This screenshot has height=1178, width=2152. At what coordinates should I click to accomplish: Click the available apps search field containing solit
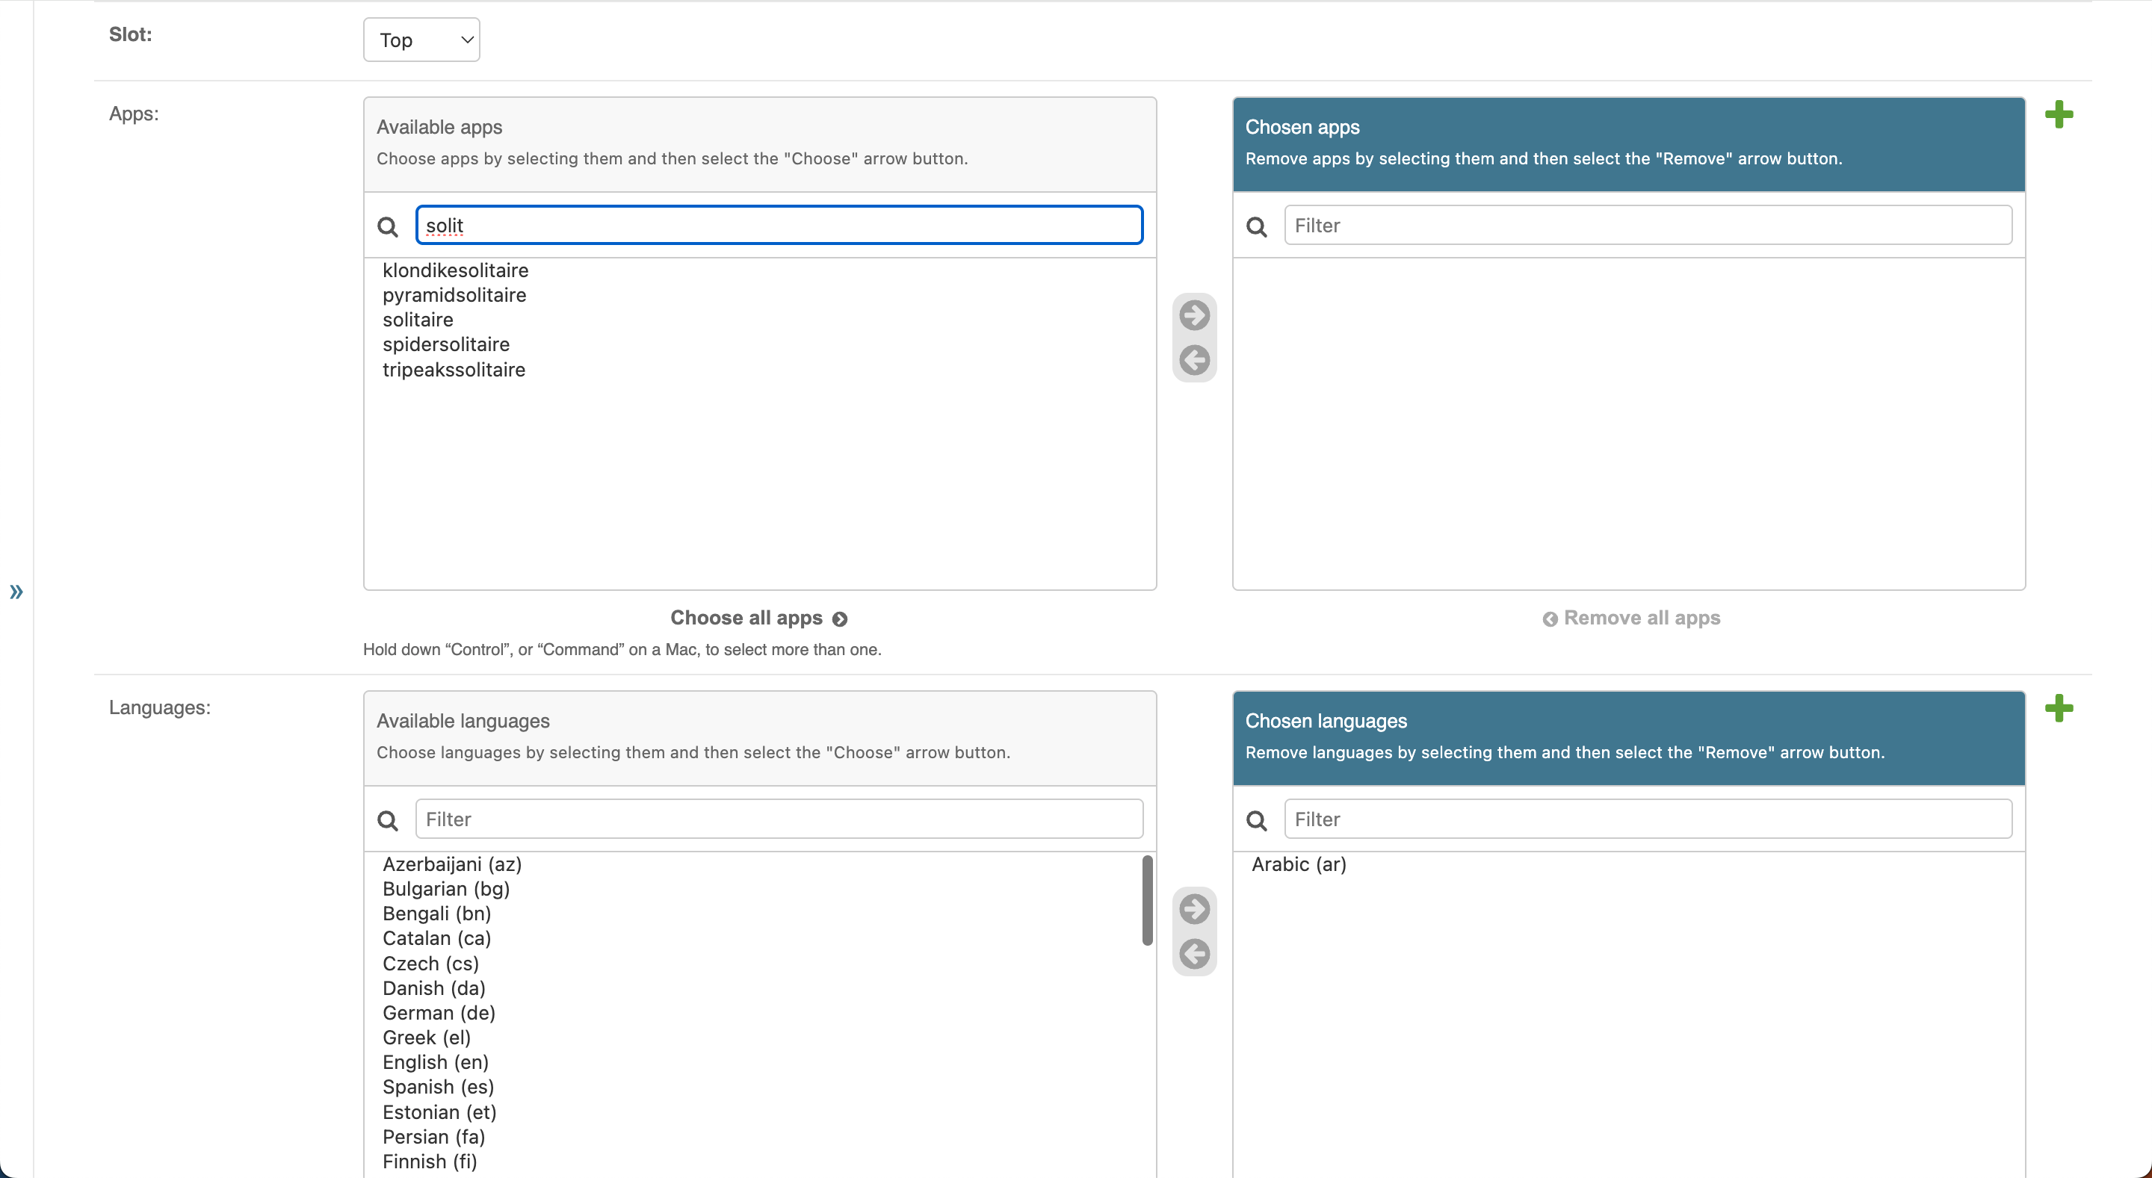[779, 226]
